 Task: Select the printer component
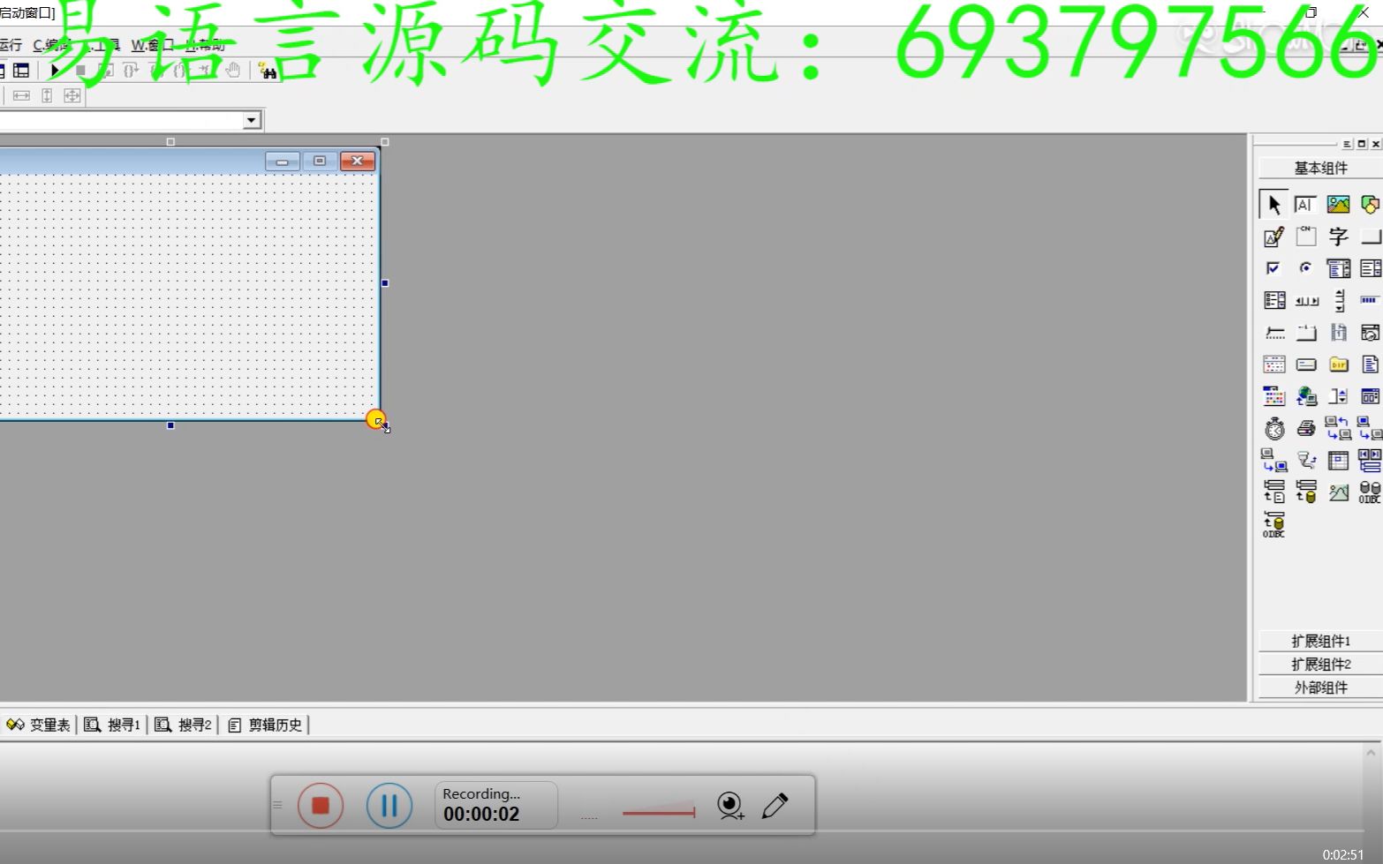click(1305, 429)
